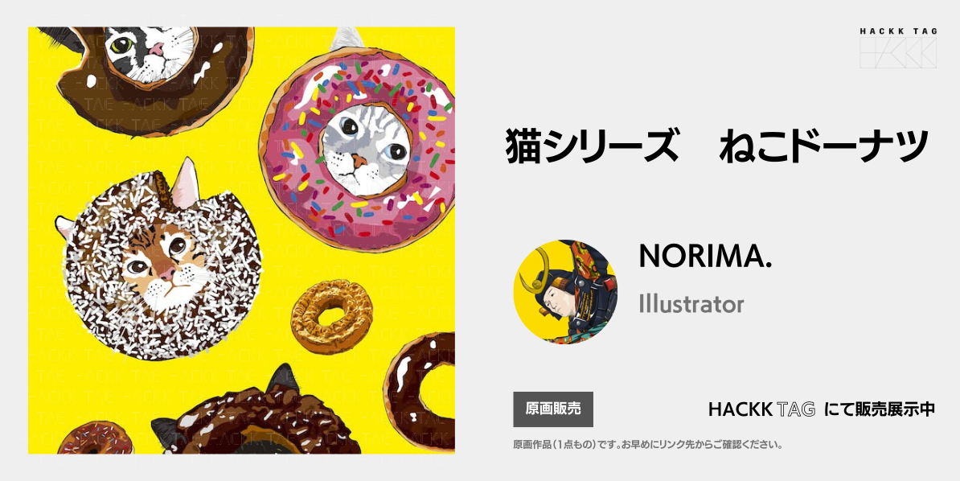960x481 pixels.
Task: Click the Illustrator label under the artist name
Action: click(691, 304)
